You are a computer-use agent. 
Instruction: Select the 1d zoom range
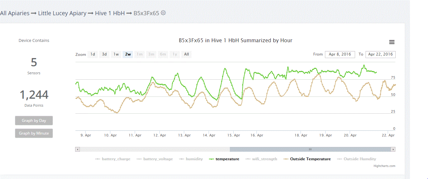[x=93, y=54]
